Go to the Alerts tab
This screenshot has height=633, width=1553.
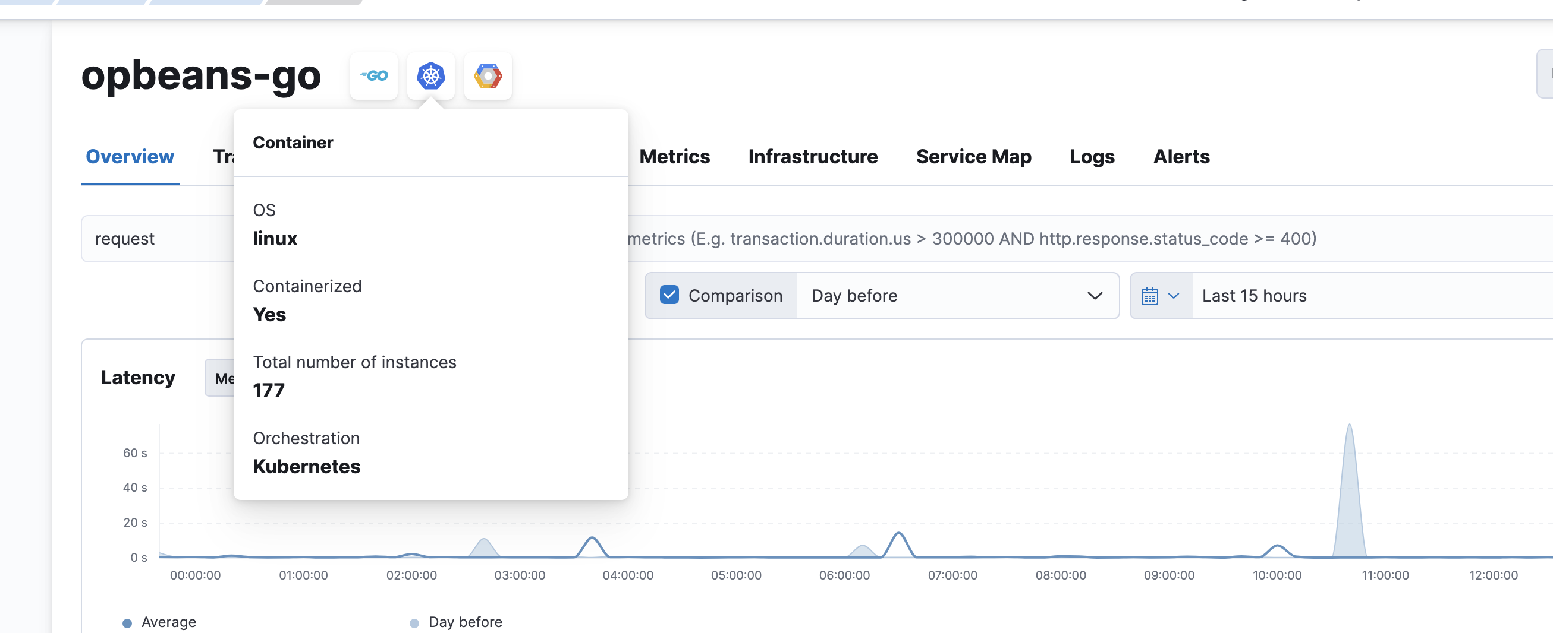click(1181, 157)
